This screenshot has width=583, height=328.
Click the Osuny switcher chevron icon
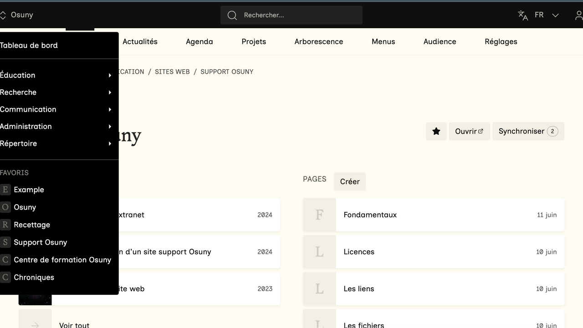3,15
